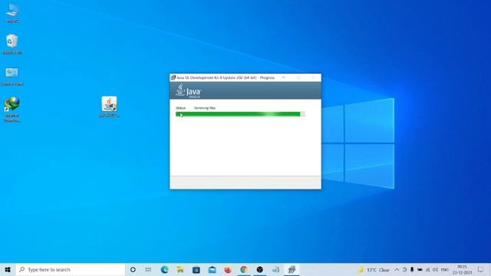This screenshot has width=491, height=276.
Task: Launch Google Chrome from the taskbar
Action: pyautogui.click(x=244, y=269)
